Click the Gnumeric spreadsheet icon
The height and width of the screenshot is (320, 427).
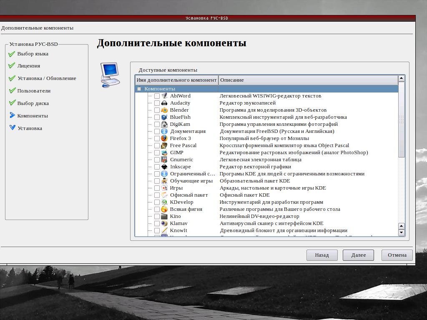pos(164,160)
